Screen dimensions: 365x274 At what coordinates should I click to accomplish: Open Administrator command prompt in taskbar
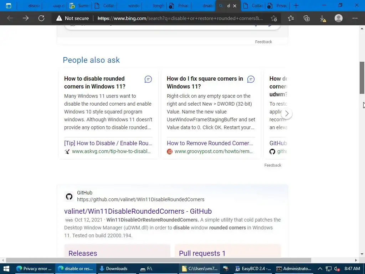tap(294, 269)
